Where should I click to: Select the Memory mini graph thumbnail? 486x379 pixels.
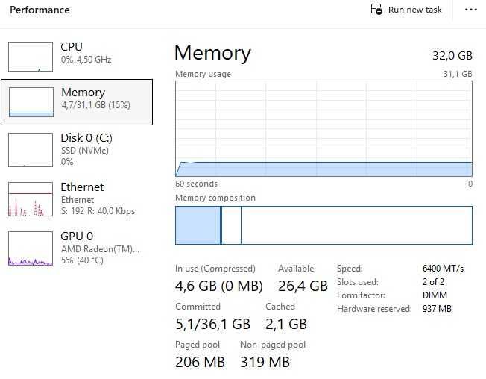pos(31,102)
